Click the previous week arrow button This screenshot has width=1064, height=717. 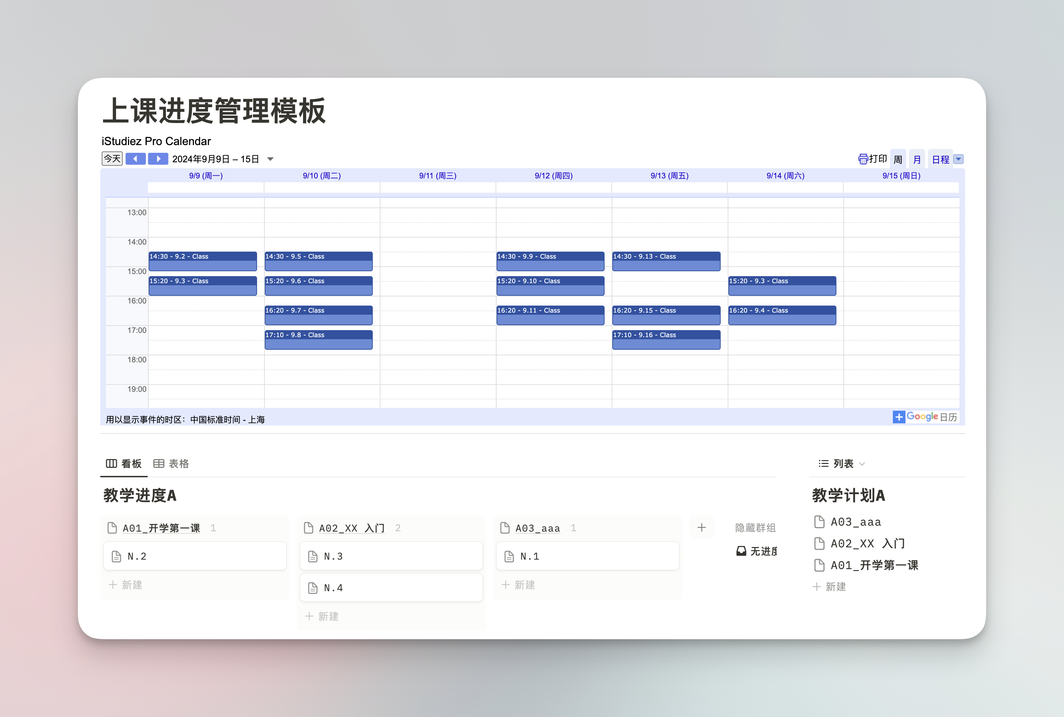click(135, 159)
